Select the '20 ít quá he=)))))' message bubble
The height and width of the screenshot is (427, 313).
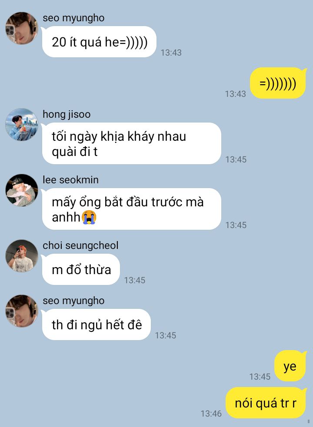99,42
